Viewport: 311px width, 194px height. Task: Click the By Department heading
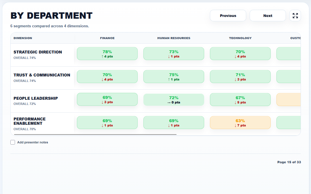[x=51, y=16]
